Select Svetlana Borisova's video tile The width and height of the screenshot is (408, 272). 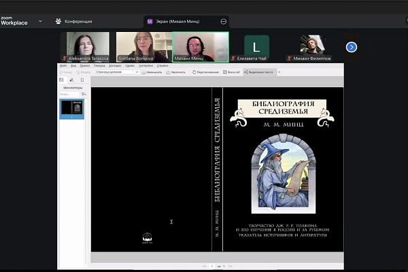pos(143,46)
